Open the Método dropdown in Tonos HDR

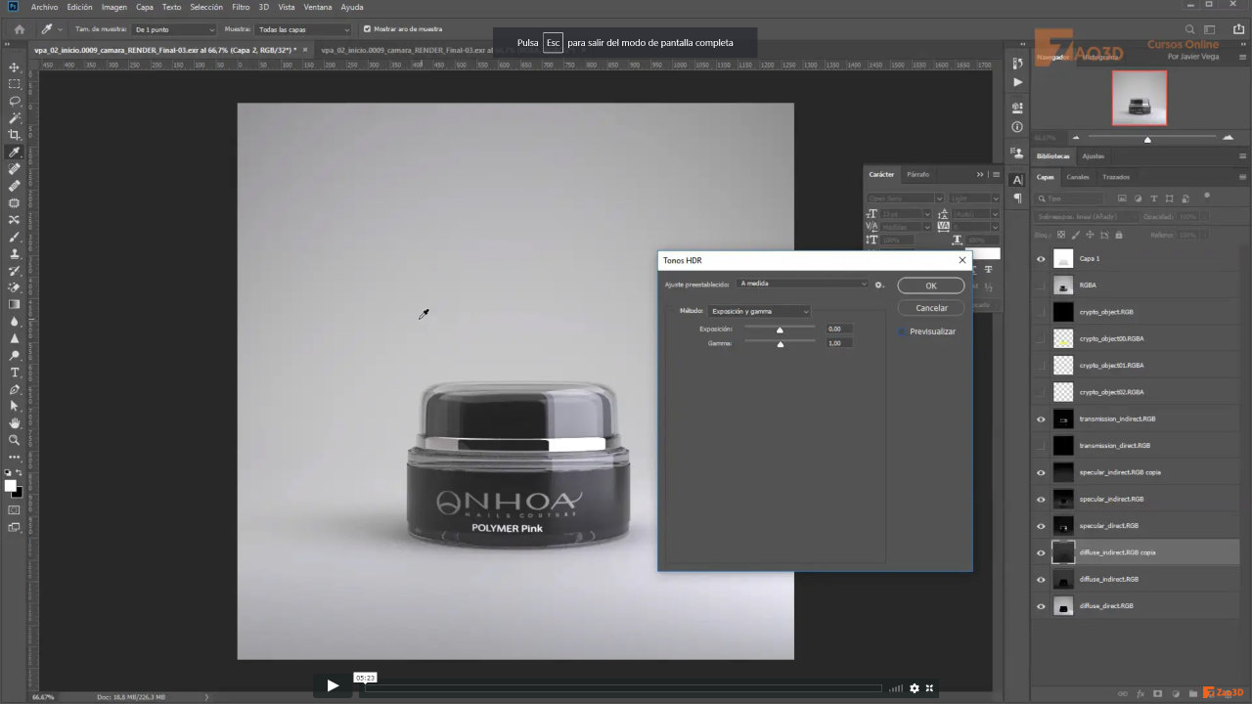pos(759,311)
